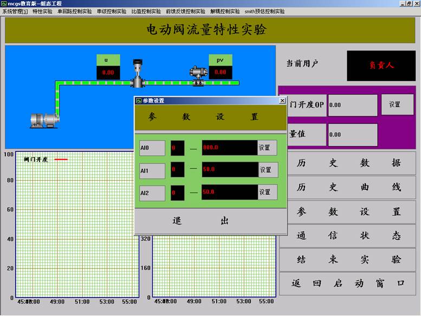
Task: Click the 参数设置 dialog title icon
Action: coord(139,101)
